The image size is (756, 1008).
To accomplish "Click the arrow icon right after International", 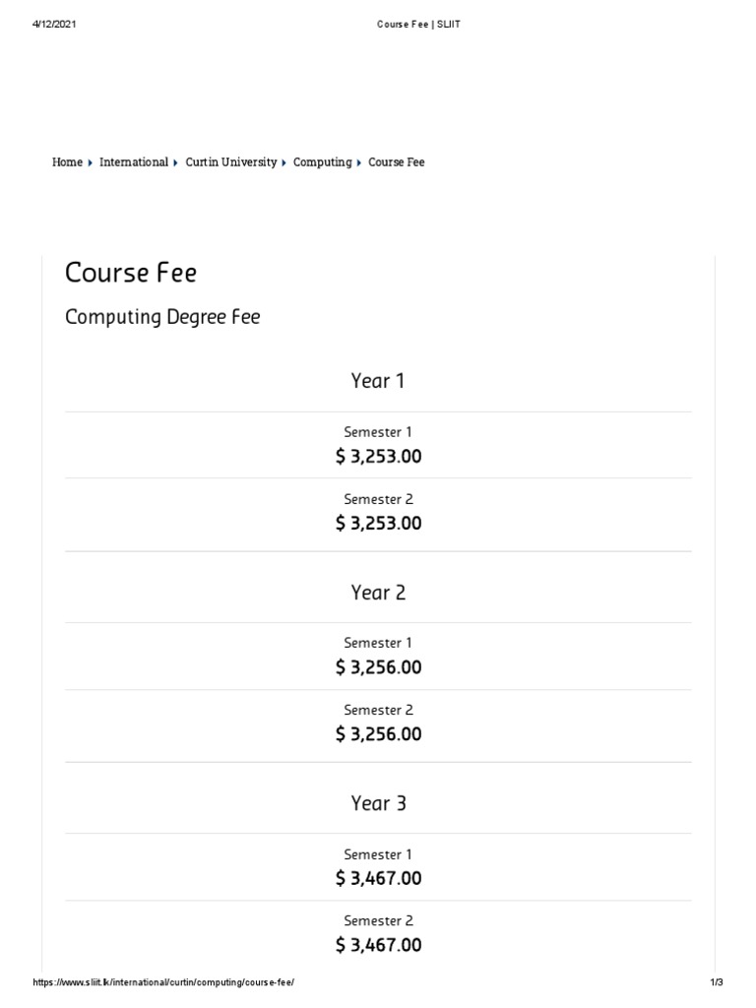I will tap(176, 162).
